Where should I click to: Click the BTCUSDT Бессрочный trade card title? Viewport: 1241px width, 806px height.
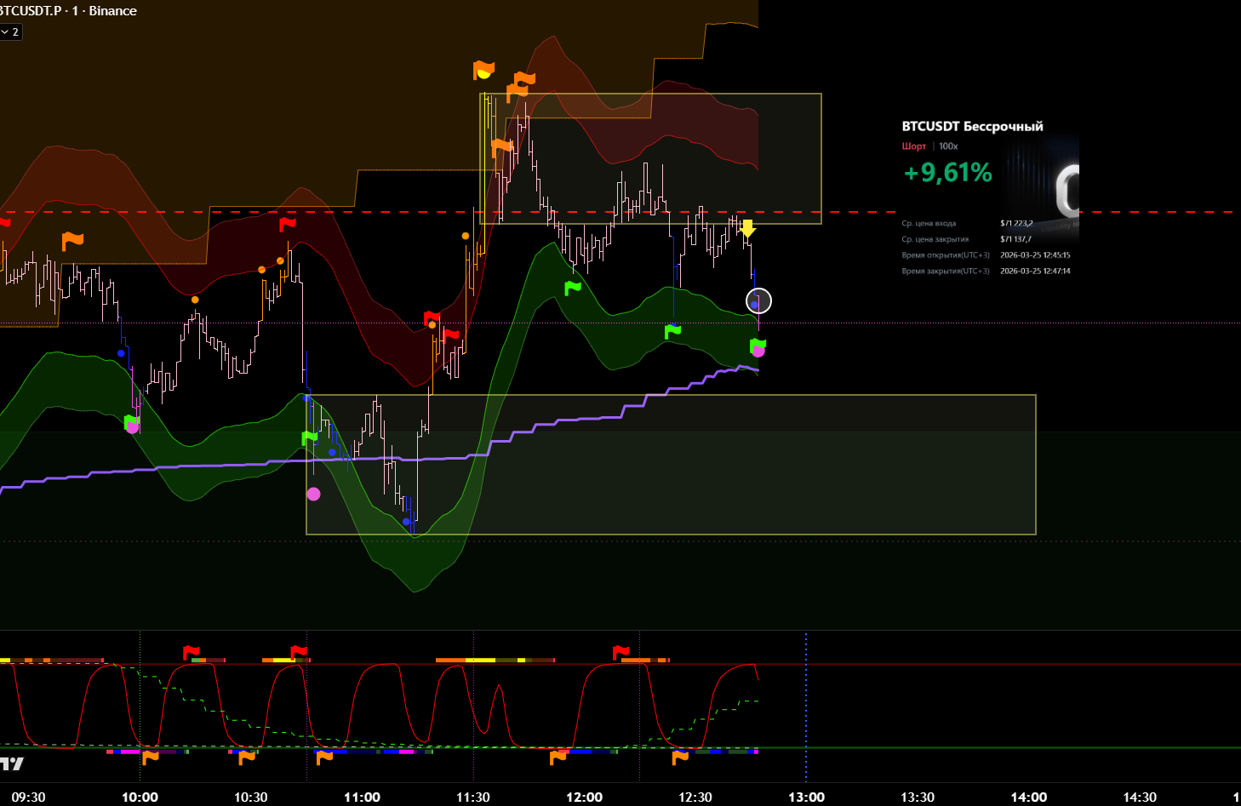click(972, 127)
